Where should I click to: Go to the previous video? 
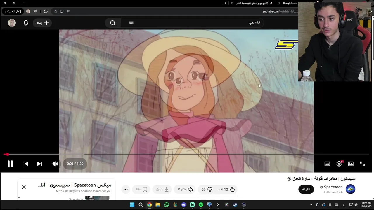26,164
